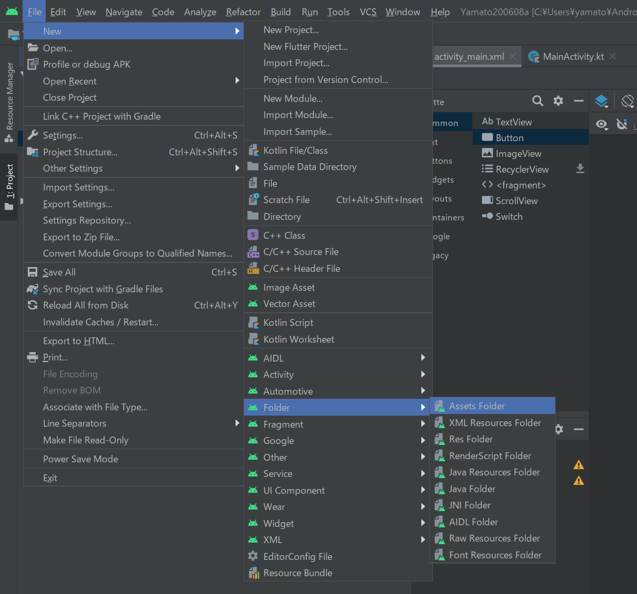Click the design surface layers icon

point(602,101)
